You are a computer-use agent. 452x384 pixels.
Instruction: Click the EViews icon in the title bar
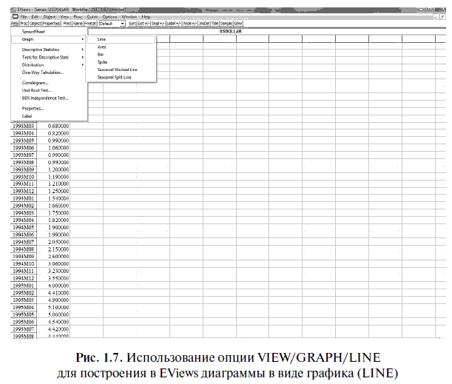coord(13,10)
